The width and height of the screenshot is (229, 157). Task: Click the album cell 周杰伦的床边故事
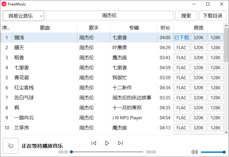point(134,97)
